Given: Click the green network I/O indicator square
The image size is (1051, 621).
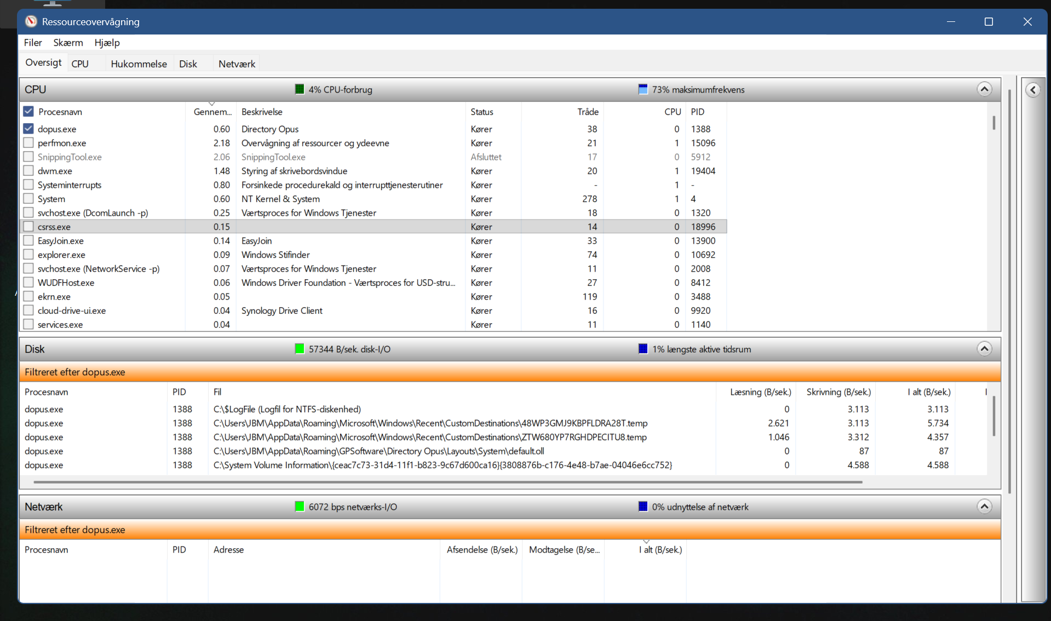Looking at the screenshot, I should point(300,507).
